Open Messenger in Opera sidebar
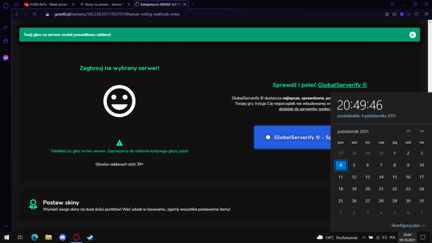Viewport: 432px width, 243px height. [6, 58]
